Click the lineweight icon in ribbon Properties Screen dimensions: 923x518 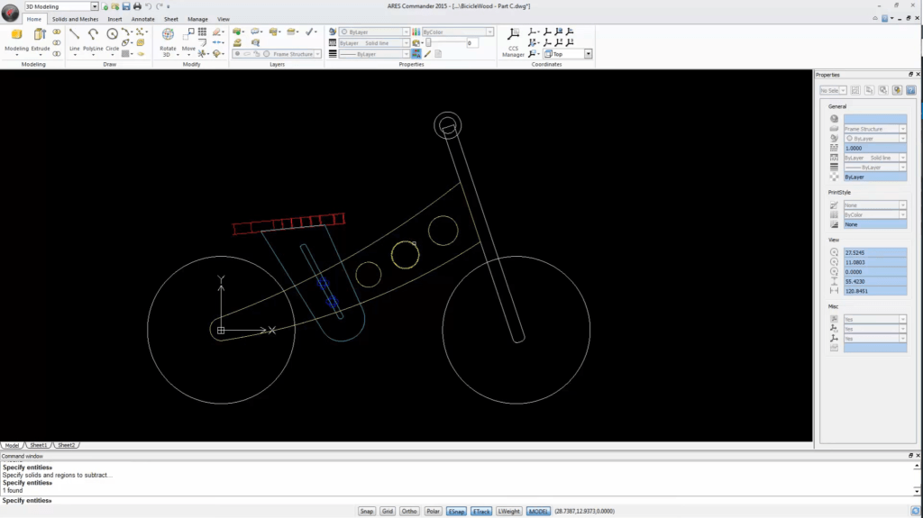(x=333, y=54)
